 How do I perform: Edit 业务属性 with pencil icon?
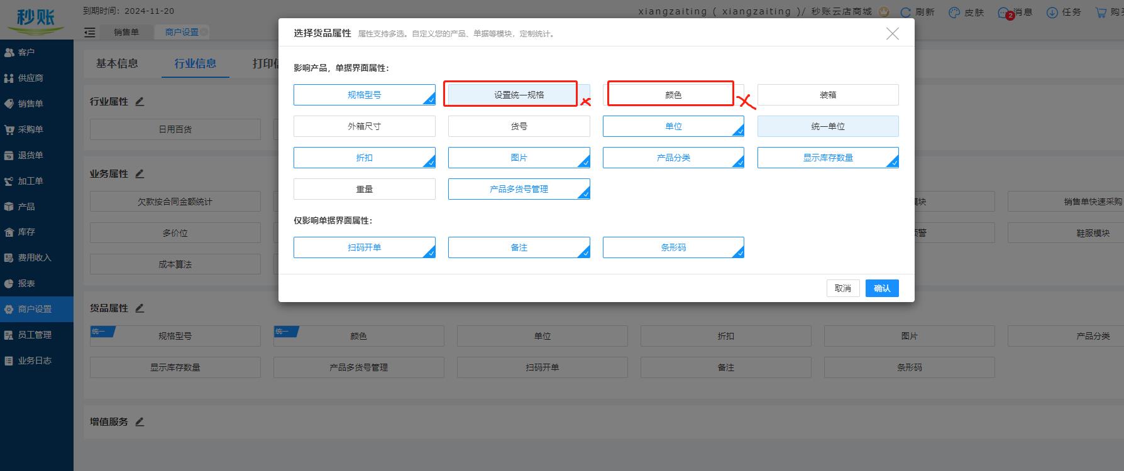click(140, 174)
